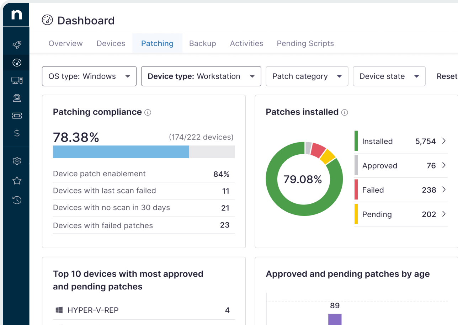Open the settings gear sidebar icon
458x325 pixels.
point(17,161)
